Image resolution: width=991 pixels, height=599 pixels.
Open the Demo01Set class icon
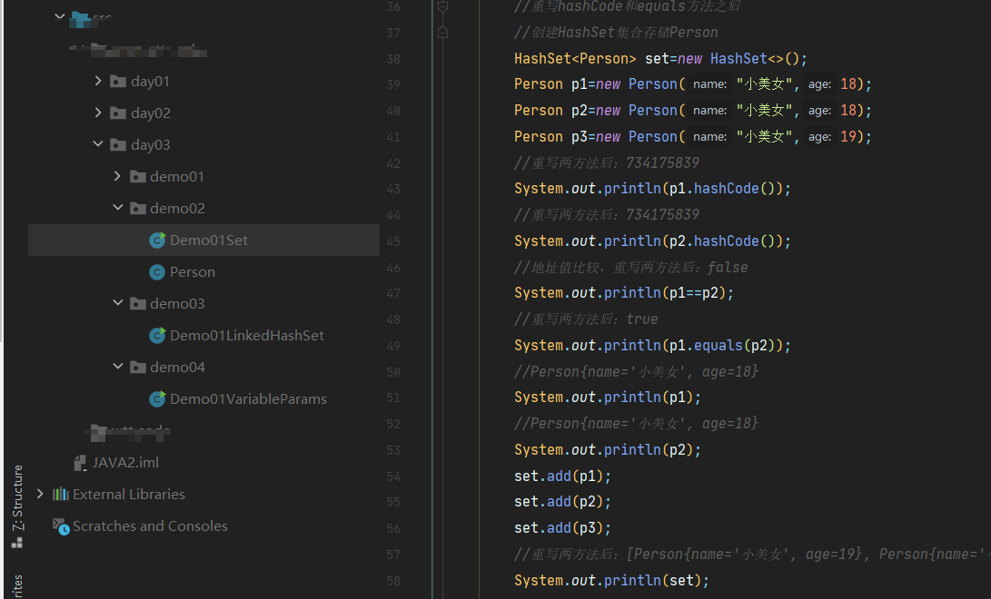pos(156,240)
